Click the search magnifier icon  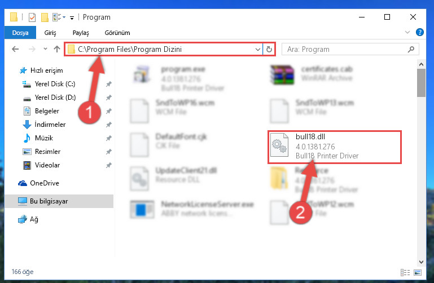click(x=411, y=50)
